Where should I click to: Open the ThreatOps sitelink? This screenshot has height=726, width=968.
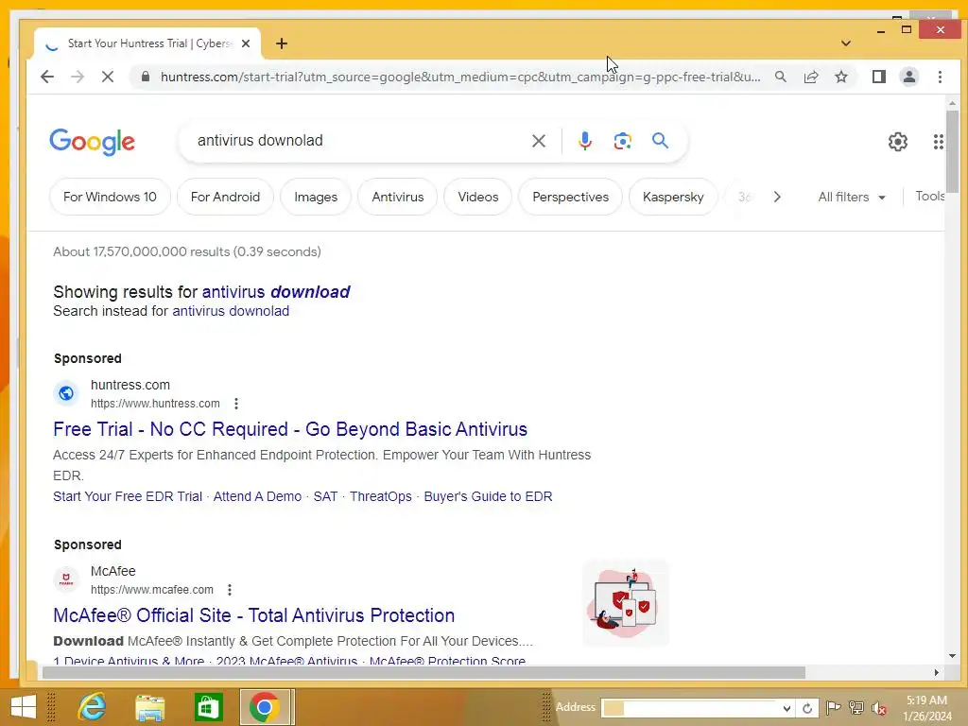click(x=381, y=496)
